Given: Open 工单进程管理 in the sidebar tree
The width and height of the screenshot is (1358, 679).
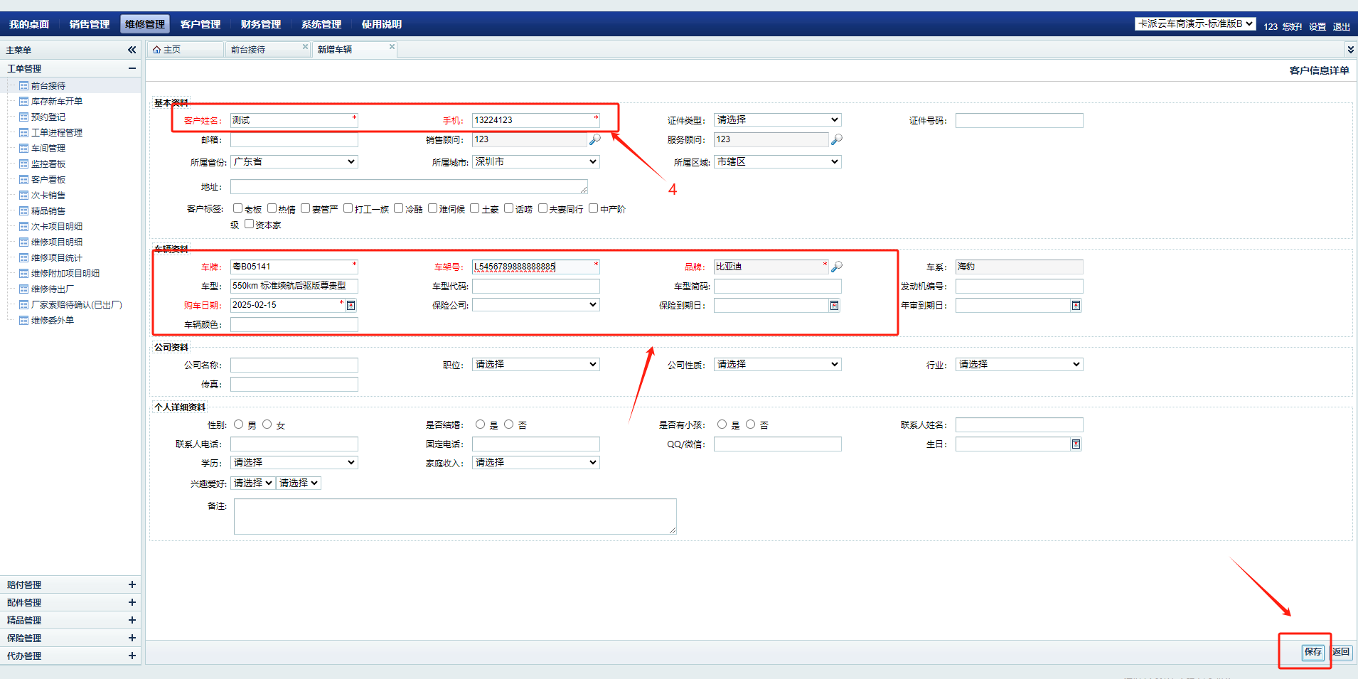Looking at the screenshot, I should (x=57, y=133).
